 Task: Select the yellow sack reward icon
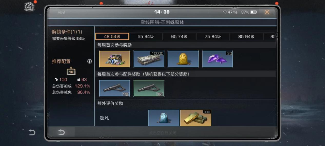click(183, 59)
